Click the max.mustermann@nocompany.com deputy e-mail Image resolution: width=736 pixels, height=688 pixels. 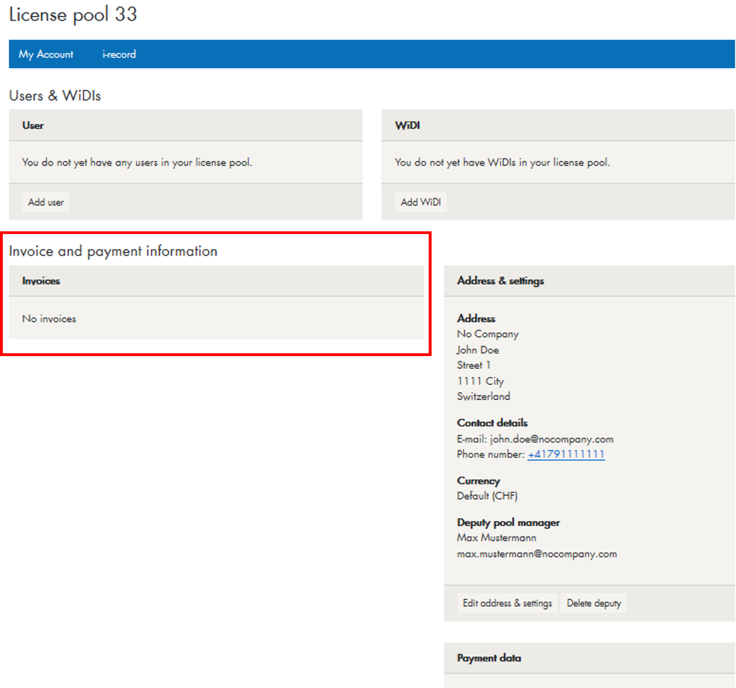click(x=537, y=554)
